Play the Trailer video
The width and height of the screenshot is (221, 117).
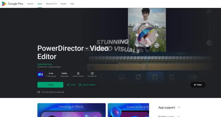point(198,85)
